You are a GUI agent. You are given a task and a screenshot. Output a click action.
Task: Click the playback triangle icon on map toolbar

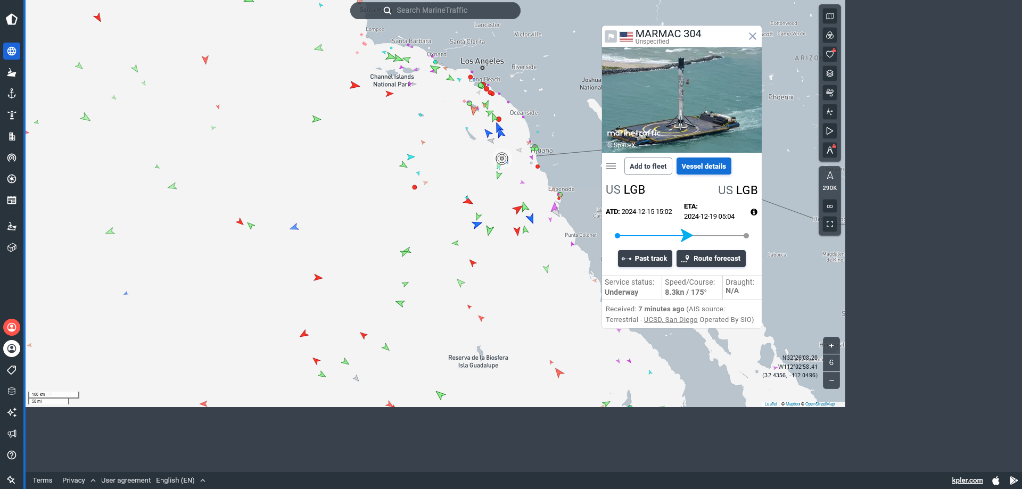tap(830, 131)
